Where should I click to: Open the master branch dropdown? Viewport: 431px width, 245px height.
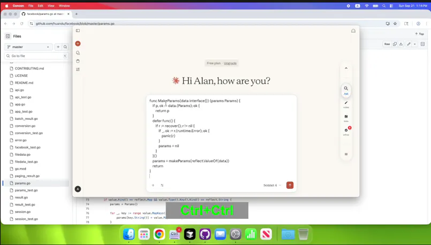(x=28, y=47)
